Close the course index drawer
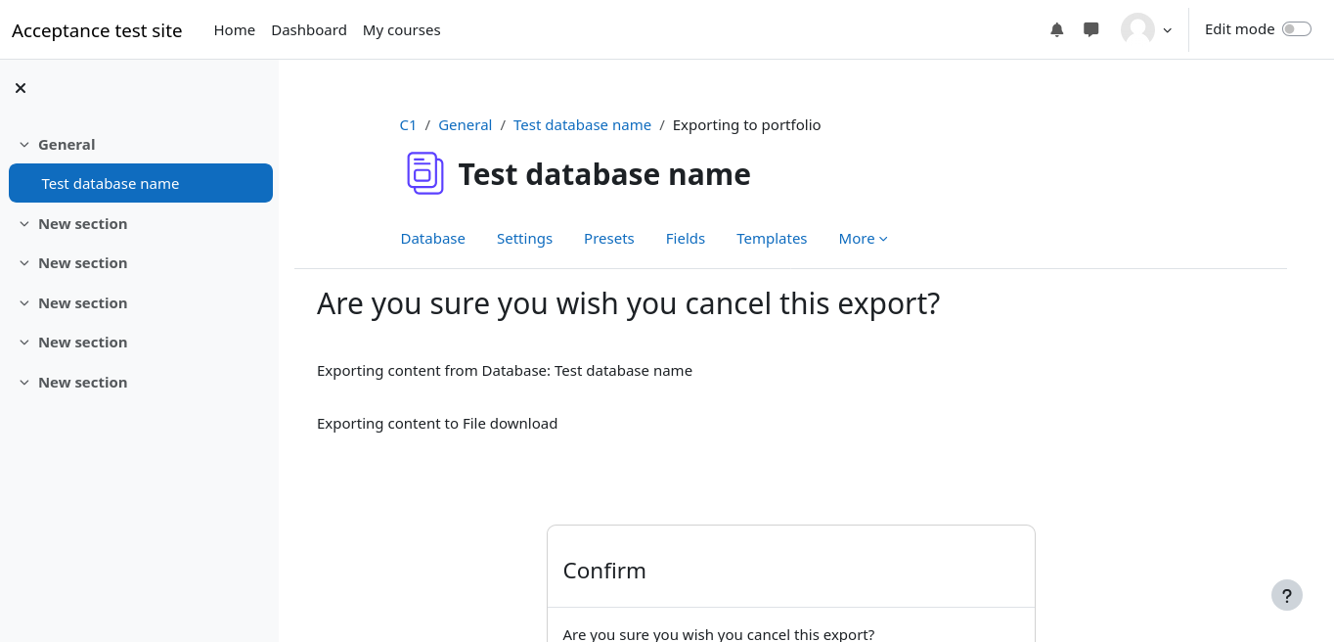This screenshot has width=1334, height=642. point(21,88)
